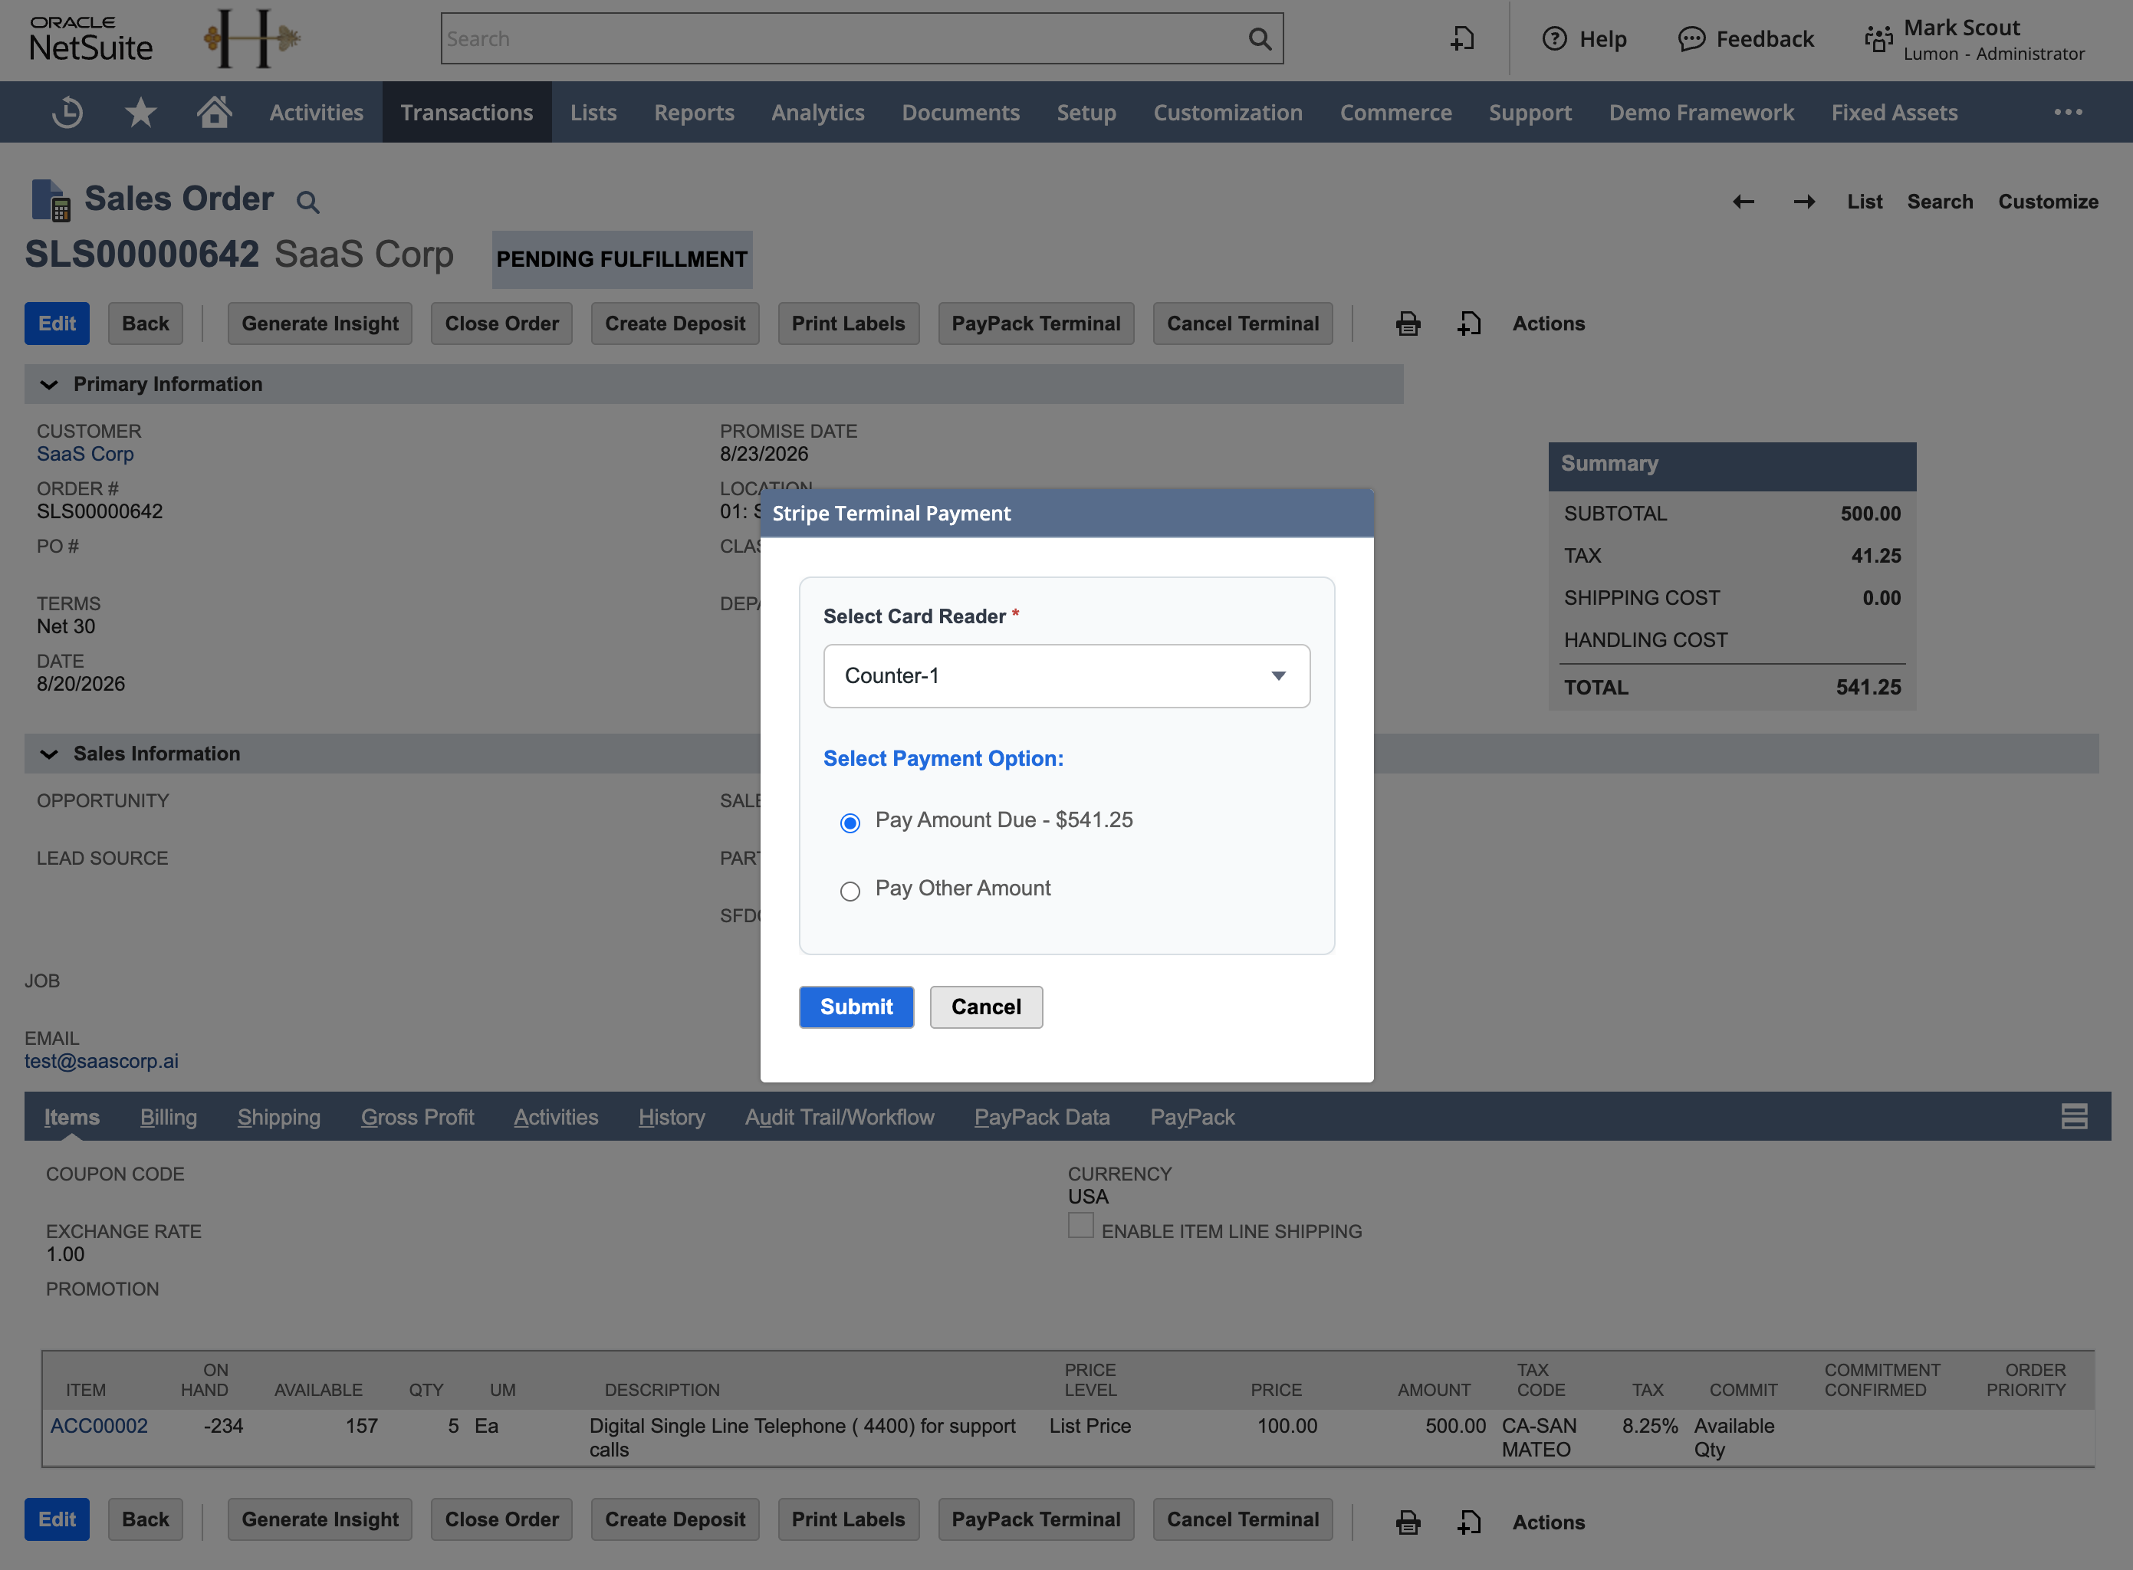Click the global search magnifier icon

[1260, 39]
